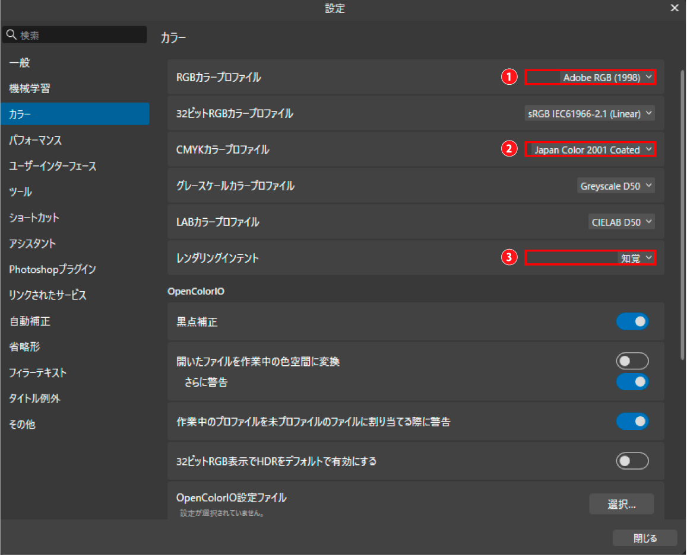687x555 pixels.
Task: Close the settings dialog with X
Action: (x=675, y=8)
